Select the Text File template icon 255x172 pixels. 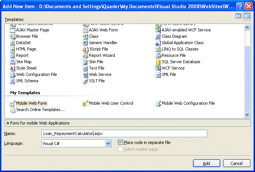pos(85,68)
